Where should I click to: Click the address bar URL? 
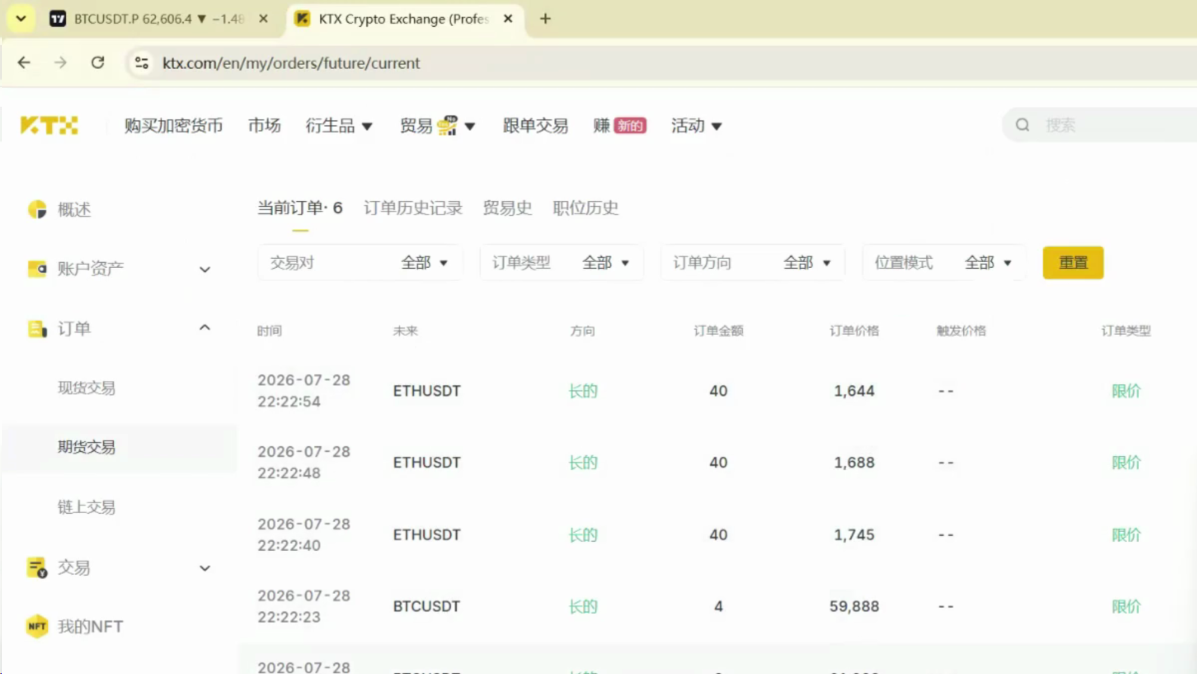[291, 63]
